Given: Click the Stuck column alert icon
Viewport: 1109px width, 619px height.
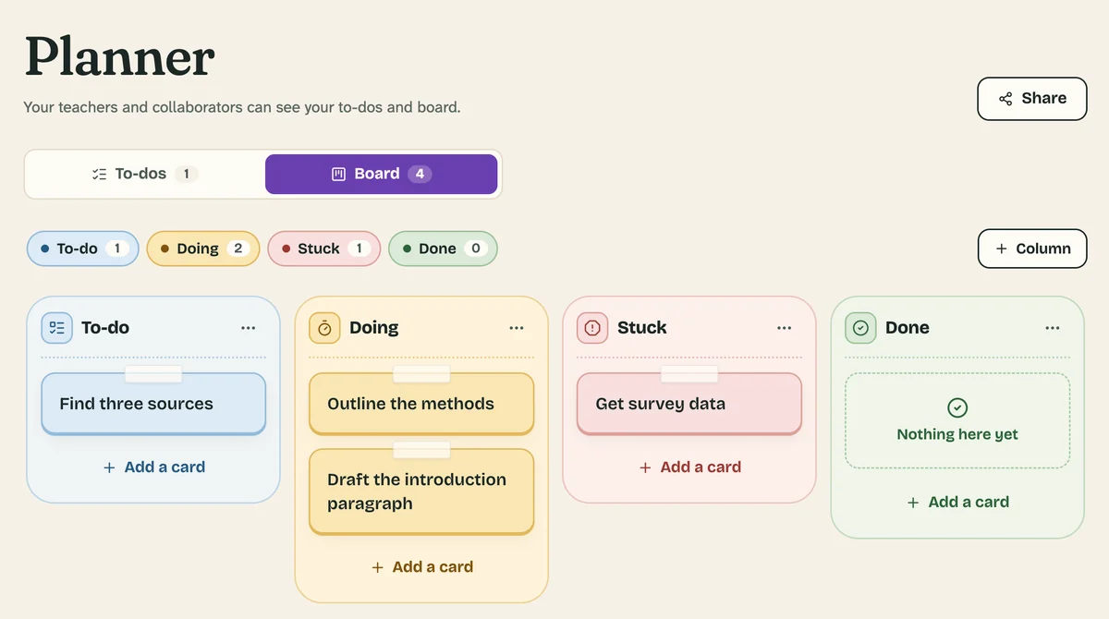Looking at the screenshot, I should [592, 328].
